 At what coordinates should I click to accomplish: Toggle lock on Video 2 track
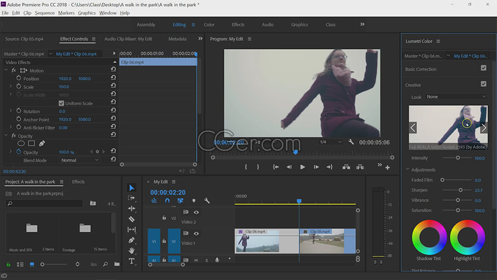tap(164, 218)
